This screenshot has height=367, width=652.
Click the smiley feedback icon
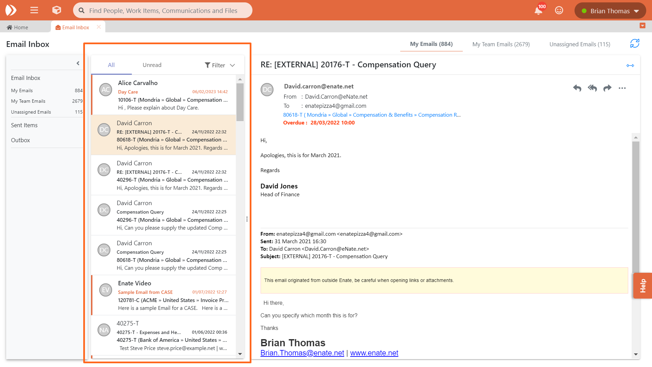pos(559,11)
